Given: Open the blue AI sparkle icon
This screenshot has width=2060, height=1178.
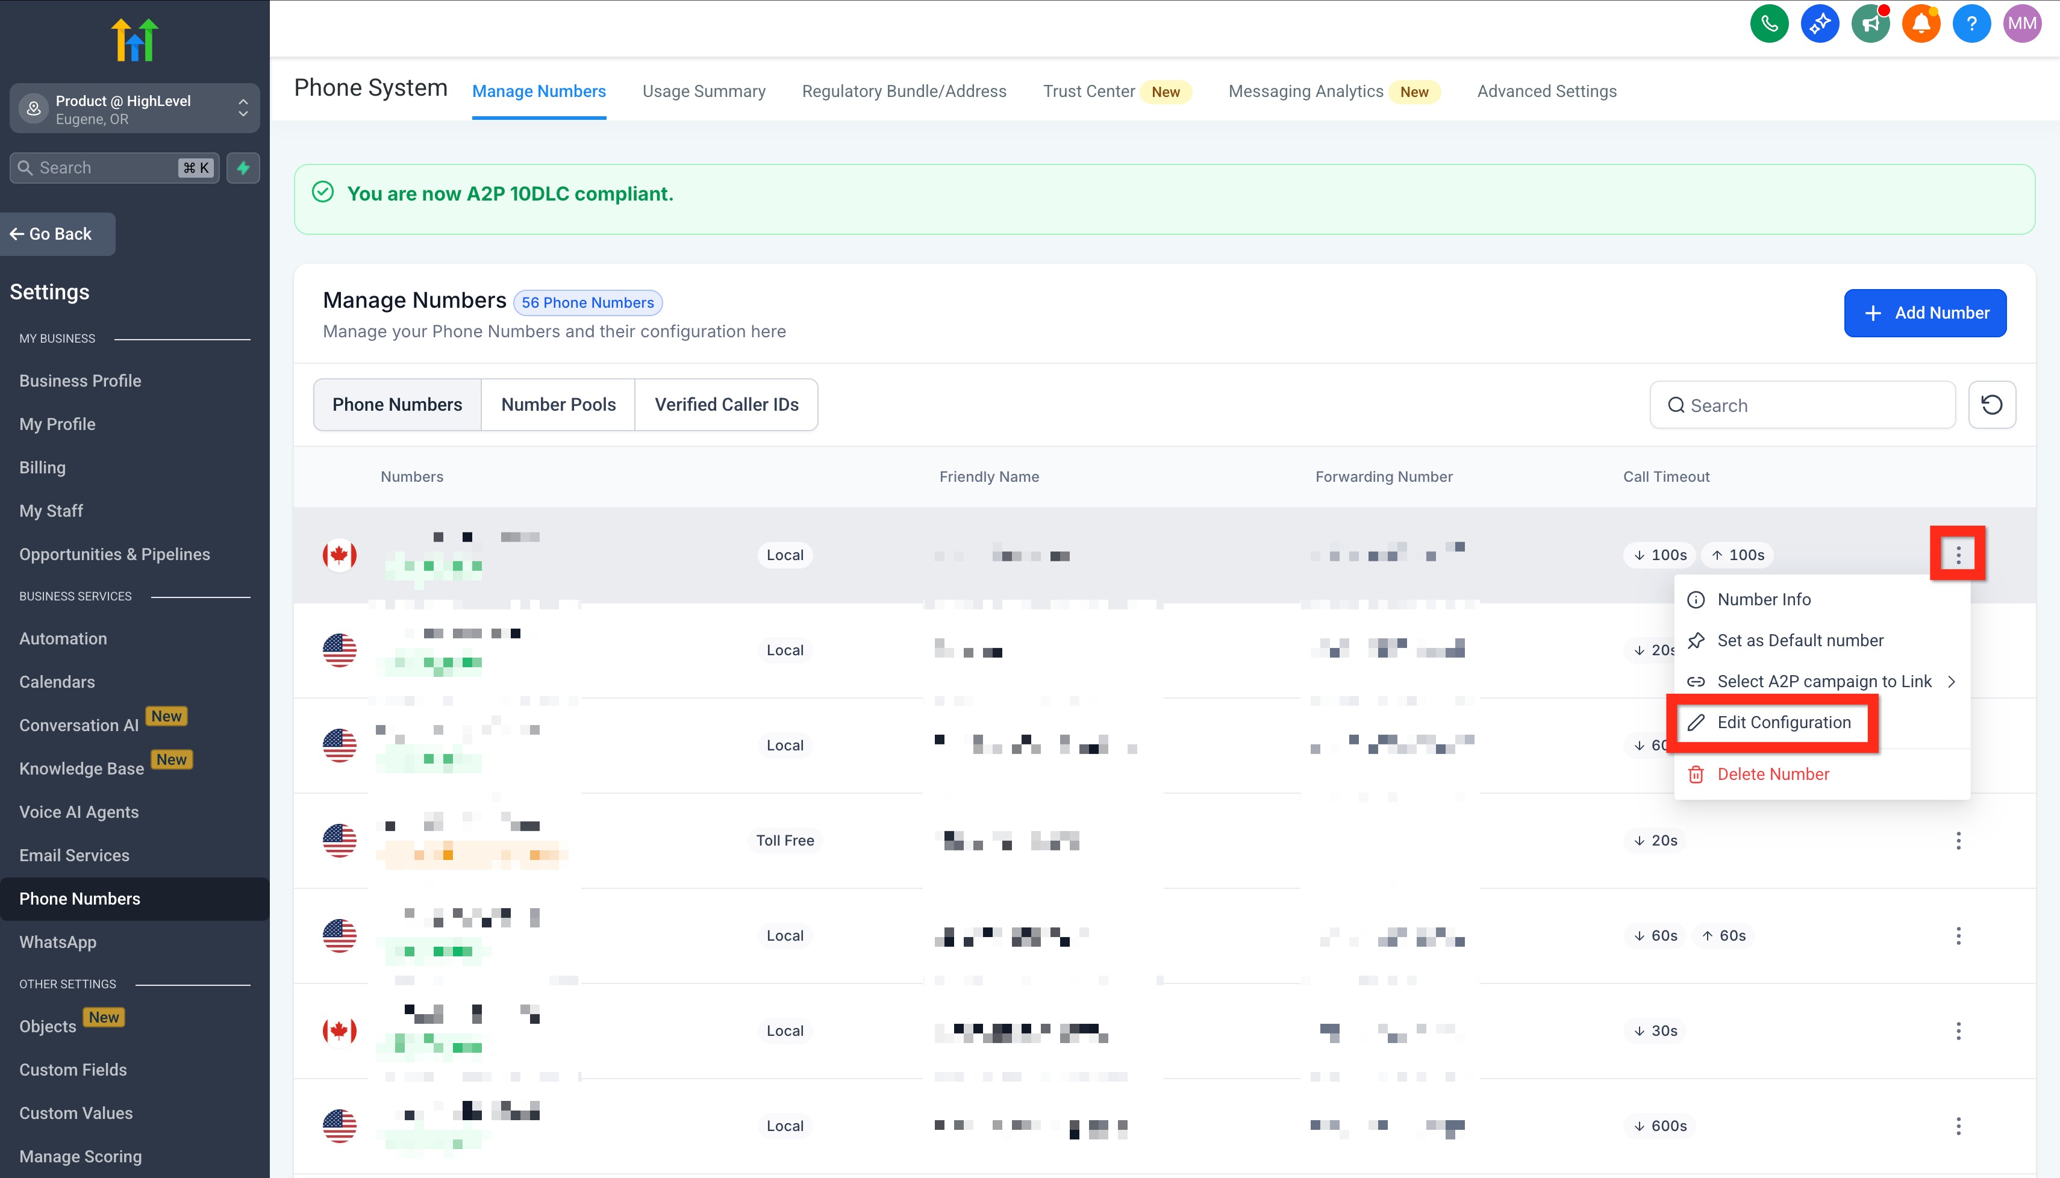Looking at the screenshot, I should point(1820,23).
